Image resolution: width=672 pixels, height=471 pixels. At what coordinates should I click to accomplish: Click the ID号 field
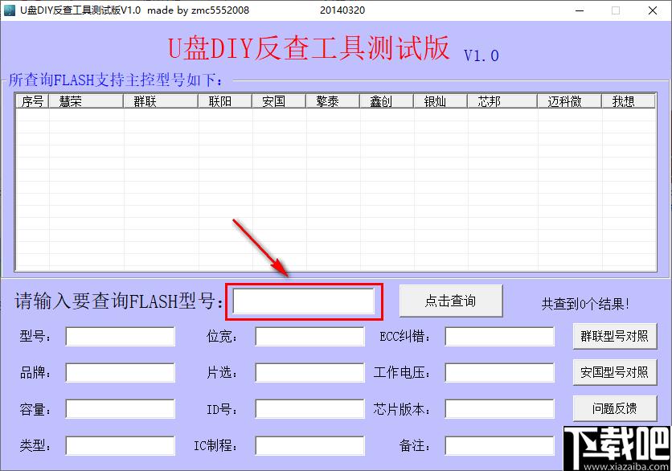[x=309, y=409]
